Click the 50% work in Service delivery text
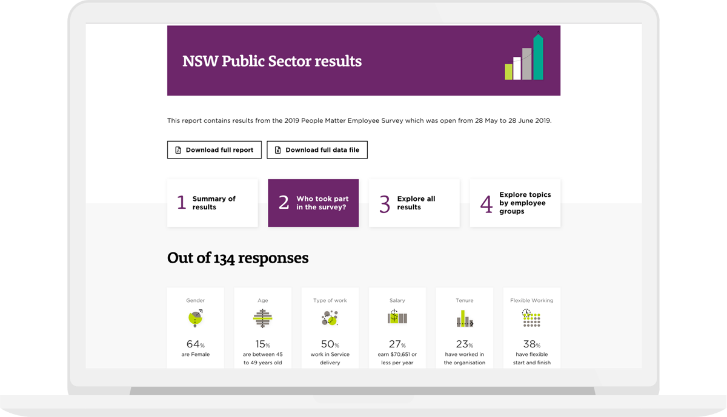The width and height of the screenshot is (727, 417). (330, 352)
